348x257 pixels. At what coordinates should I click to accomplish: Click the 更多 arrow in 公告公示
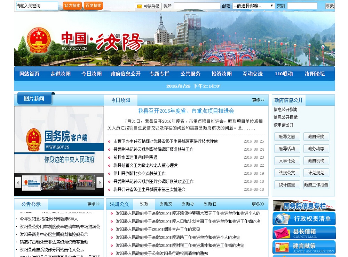tap(93, 204)
